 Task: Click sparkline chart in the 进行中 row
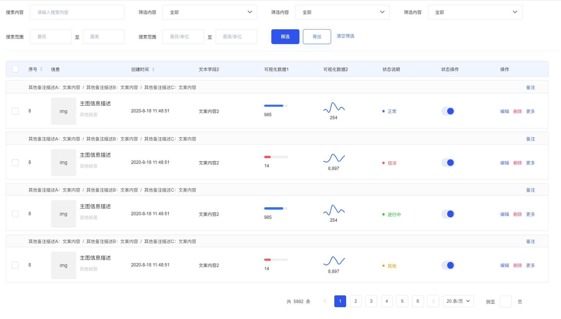click(x=334, y=210)
